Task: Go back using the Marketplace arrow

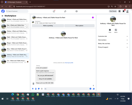Action: tap(3, 16)
